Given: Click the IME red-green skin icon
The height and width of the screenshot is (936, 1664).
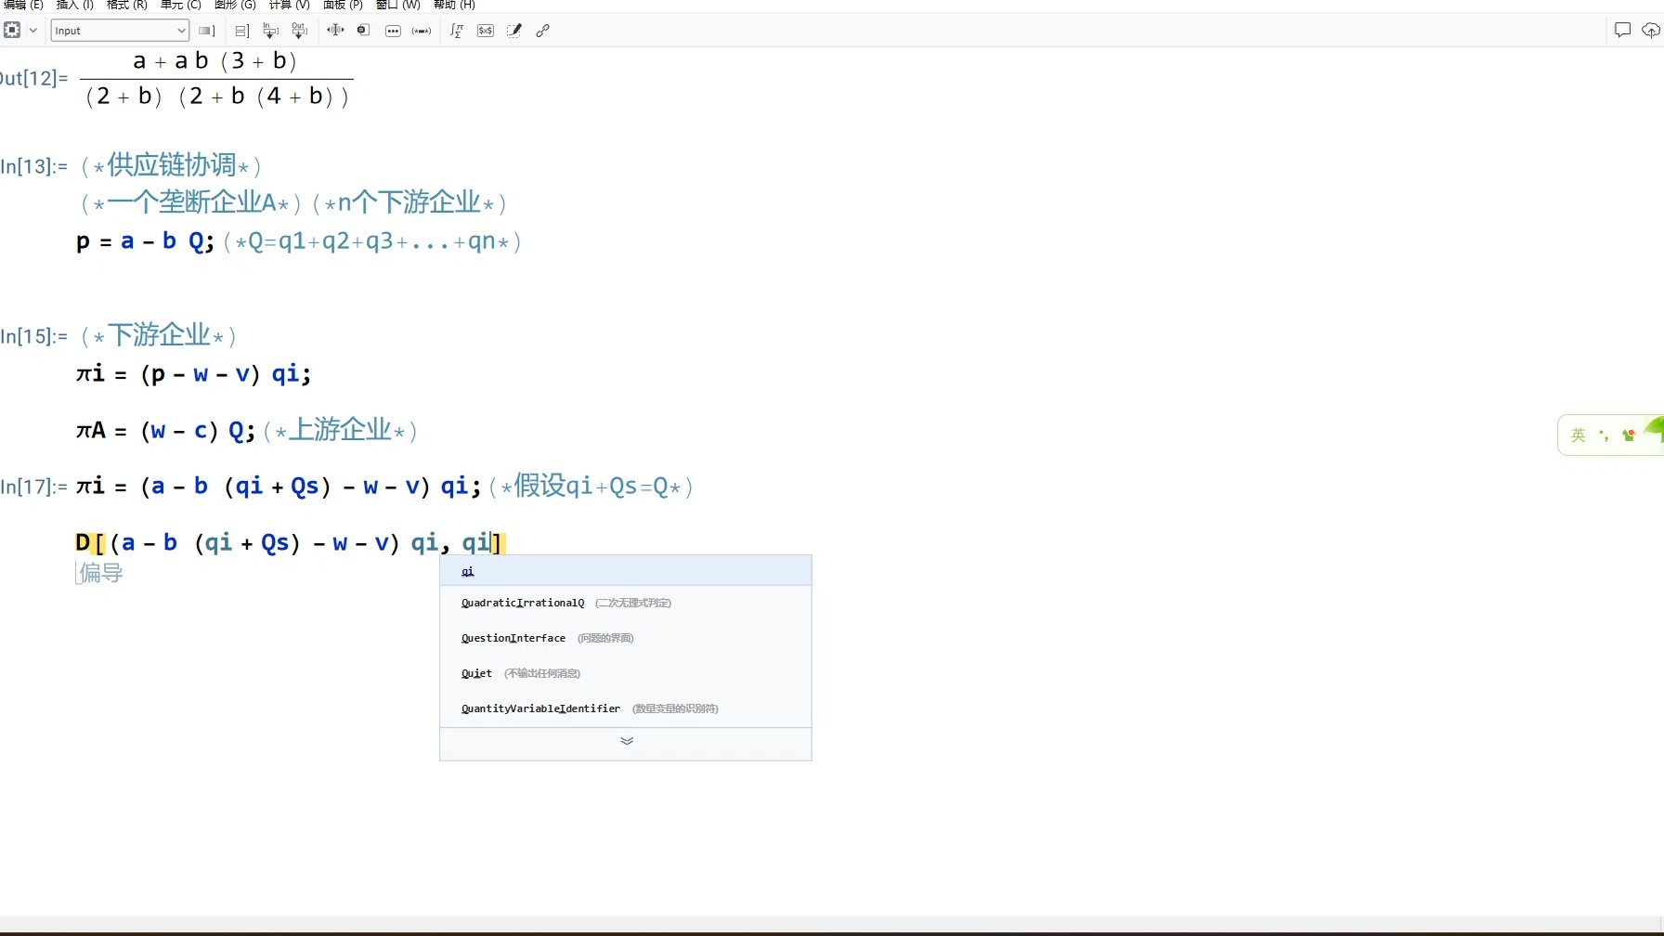Looking at the screenshot, I should tap(1629, 435).
